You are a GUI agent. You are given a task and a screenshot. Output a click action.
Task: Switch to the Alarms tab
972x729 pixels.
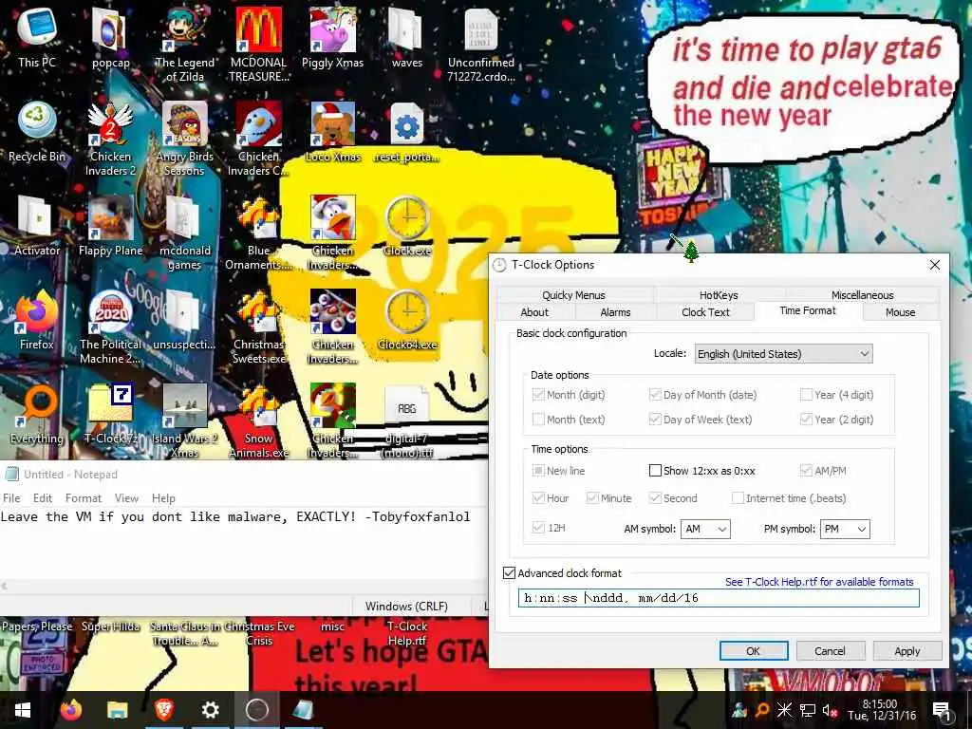pos(615,312)
